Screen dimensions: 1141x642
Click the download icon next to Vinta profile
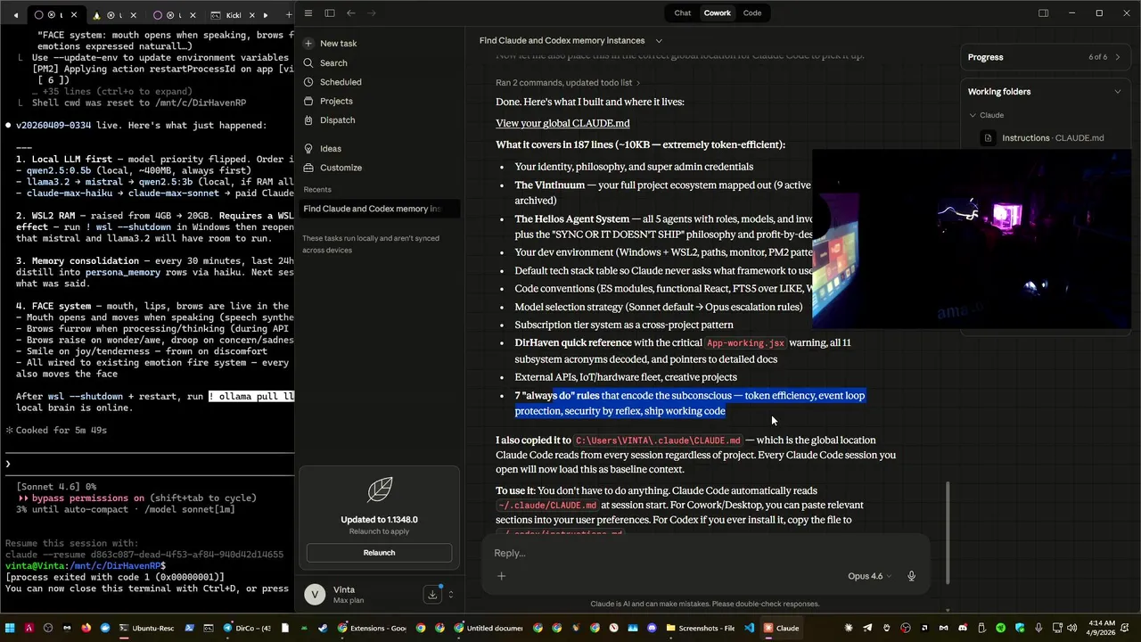(x=432, y=595)
